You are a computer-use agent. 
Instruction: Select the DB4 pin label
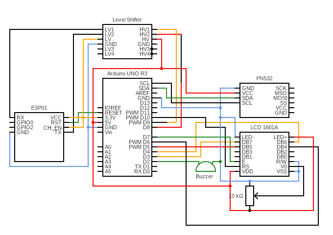282,147
